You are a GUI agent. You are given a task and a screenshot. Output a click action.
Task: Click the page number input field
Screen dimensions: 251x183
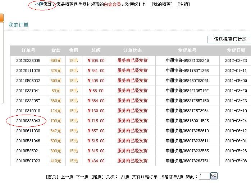pos(204,176)
